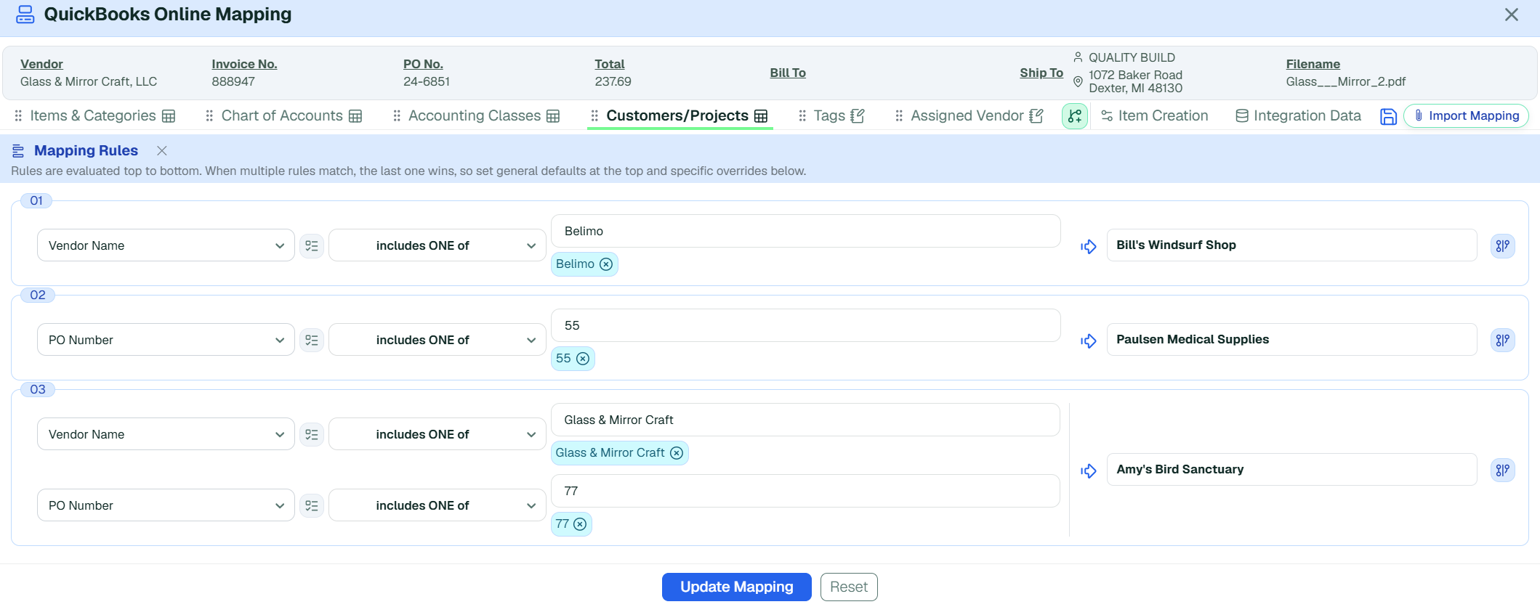Open Vendor Name dropdown in rule 01
Screen dimensions: 1540x607
(x=166, y=245)
